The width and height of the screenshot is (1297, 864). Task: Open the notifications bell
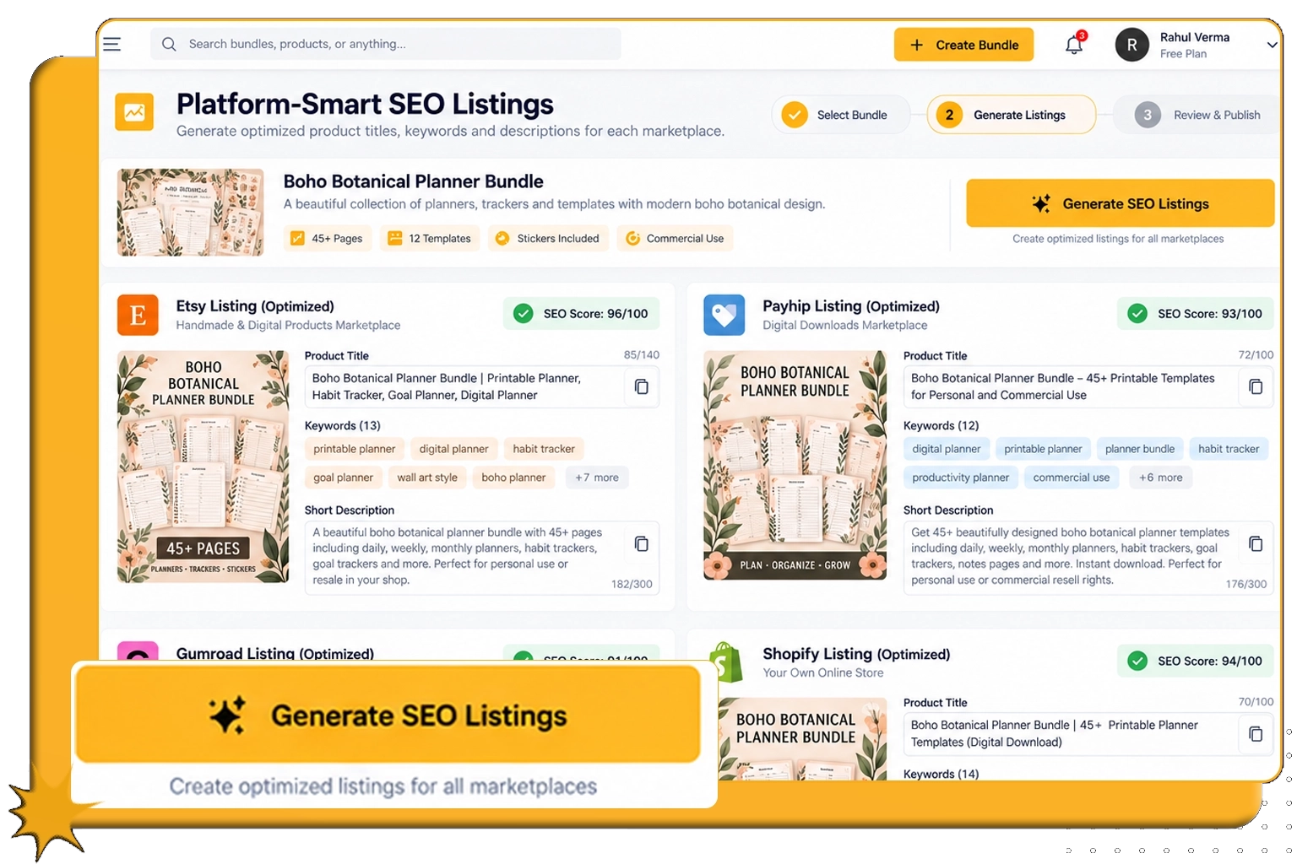(1074, 45)
